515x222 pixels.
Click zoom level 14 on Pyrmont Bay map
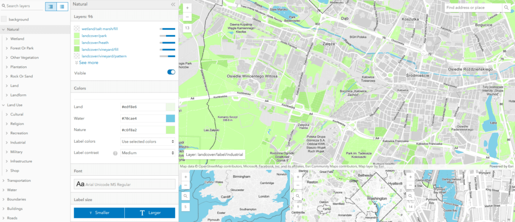point(410,207)
